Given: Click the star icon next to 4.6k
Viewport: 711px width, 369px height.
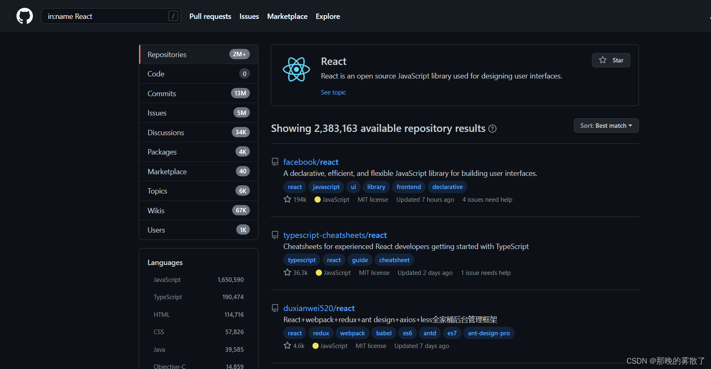Looking at the screenshot, I should (287, 346).
